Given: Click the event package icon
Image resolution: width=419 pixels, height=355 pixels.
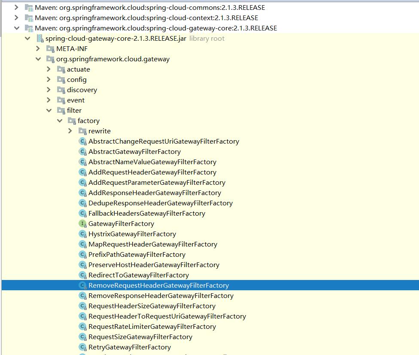Looking at the screenshot, I should pyautogui.click(x=61, y=100).
